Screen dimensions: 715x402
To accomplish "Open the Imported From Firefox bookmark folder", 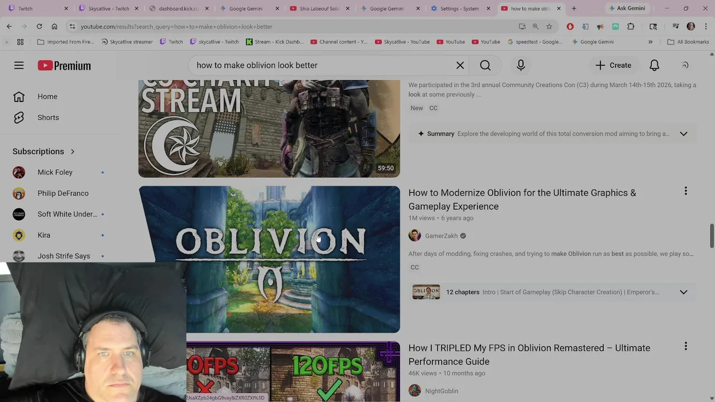I will [x=65, y=42].
